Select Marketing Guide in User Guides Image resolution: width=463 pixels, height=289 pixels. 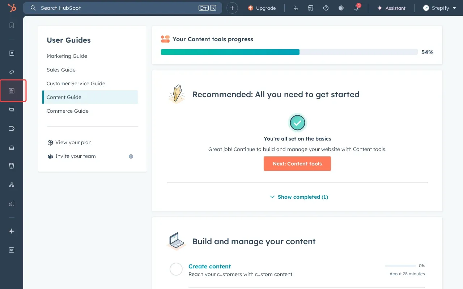[x=67, y=56]
